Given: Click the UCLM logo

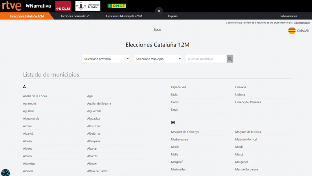Looking at the screenshot, I should tap(63, 6).
